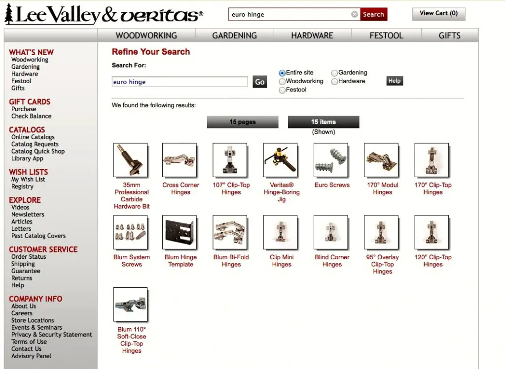Open Past Catalog Covers link
505x369 pixels.
tap(38, 236)
